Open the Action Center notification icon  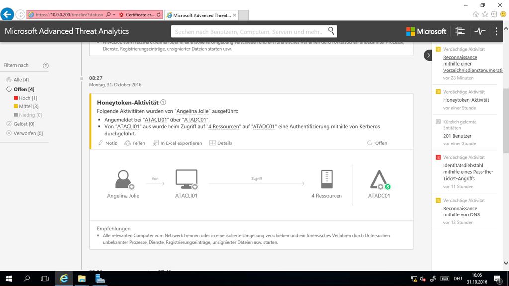pyautogui.click(x=497, y=279)
